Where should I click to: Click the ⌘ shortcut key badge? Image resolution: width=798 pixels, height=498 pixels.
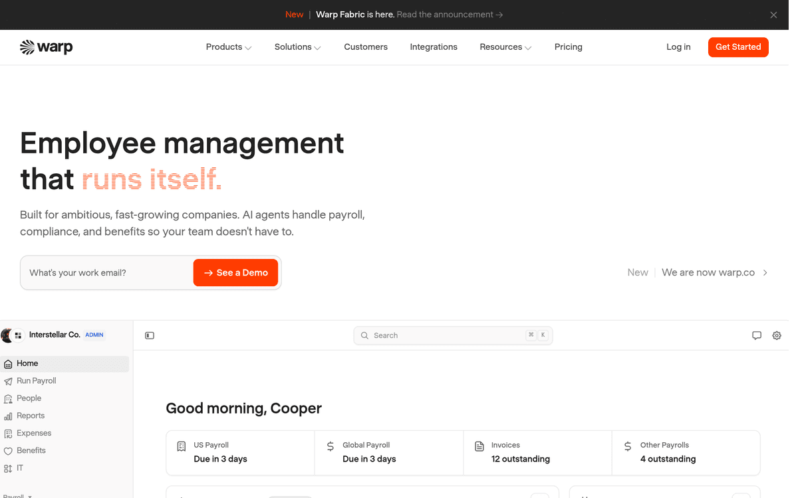click(531, 335)
